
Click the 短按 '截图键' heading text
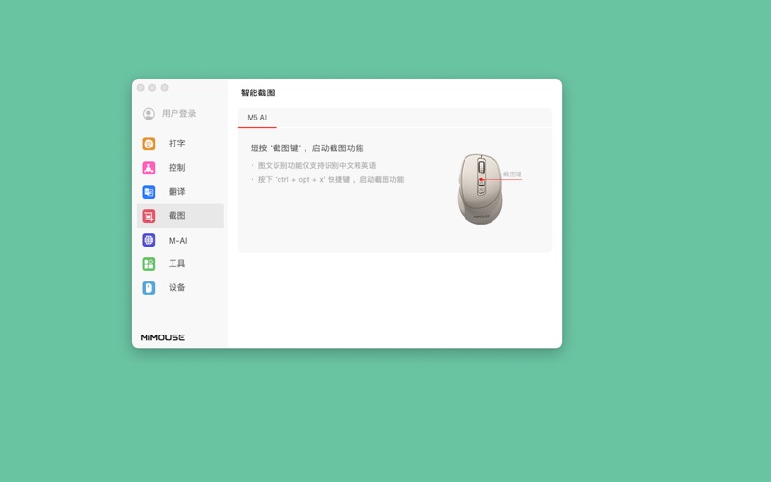pos(306,148)
